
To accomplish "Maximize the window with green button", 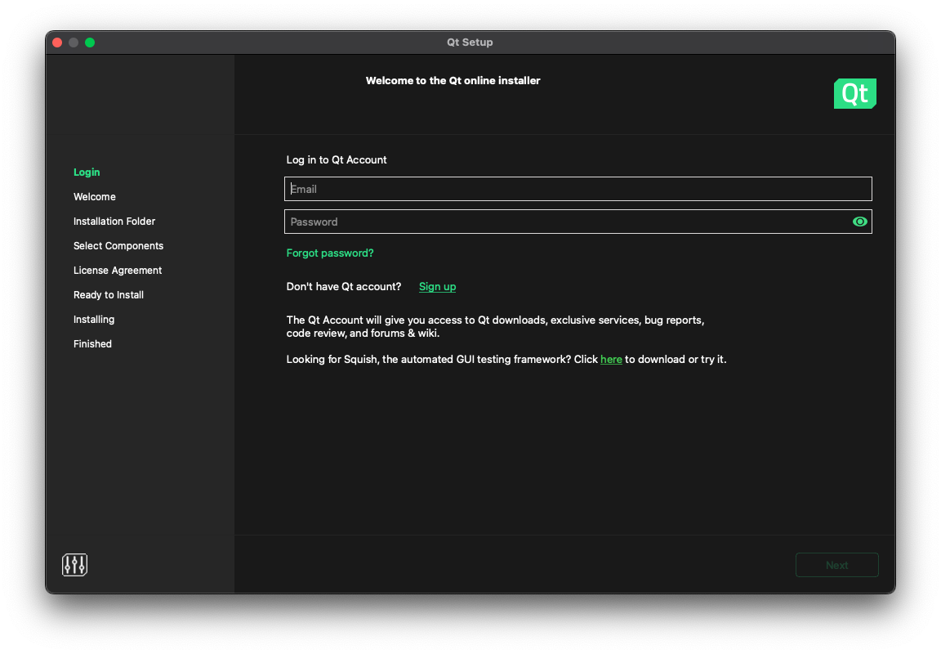I will [90, 43].
